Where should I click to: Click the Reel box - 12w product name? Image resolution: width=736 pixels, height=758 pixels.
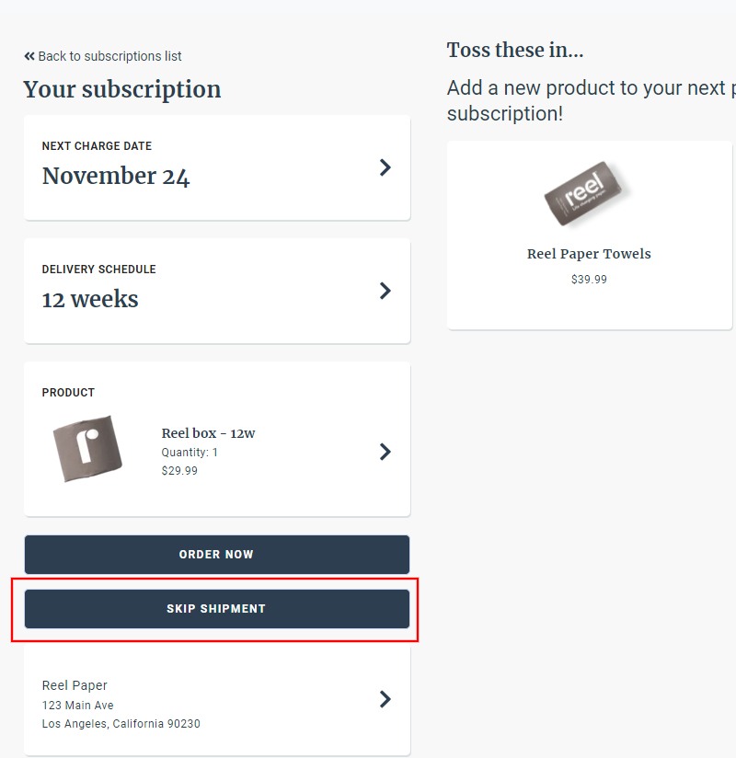pyautogui.click(x=208, y=433)
